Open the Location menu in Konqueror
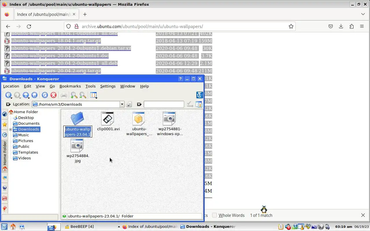The image size is (370, 231). (x=11, y=86)
